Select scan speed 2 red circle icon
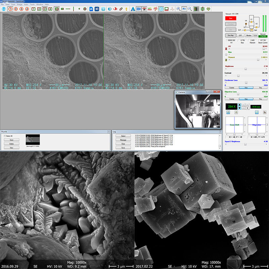 (x=16, y=9)
